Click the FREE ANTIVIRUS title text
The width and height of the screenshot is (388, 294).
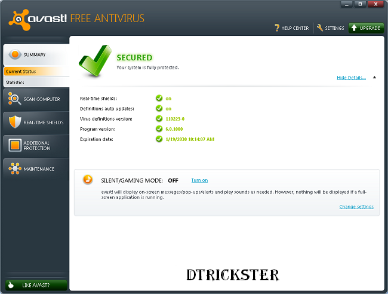tap(107, 19)
